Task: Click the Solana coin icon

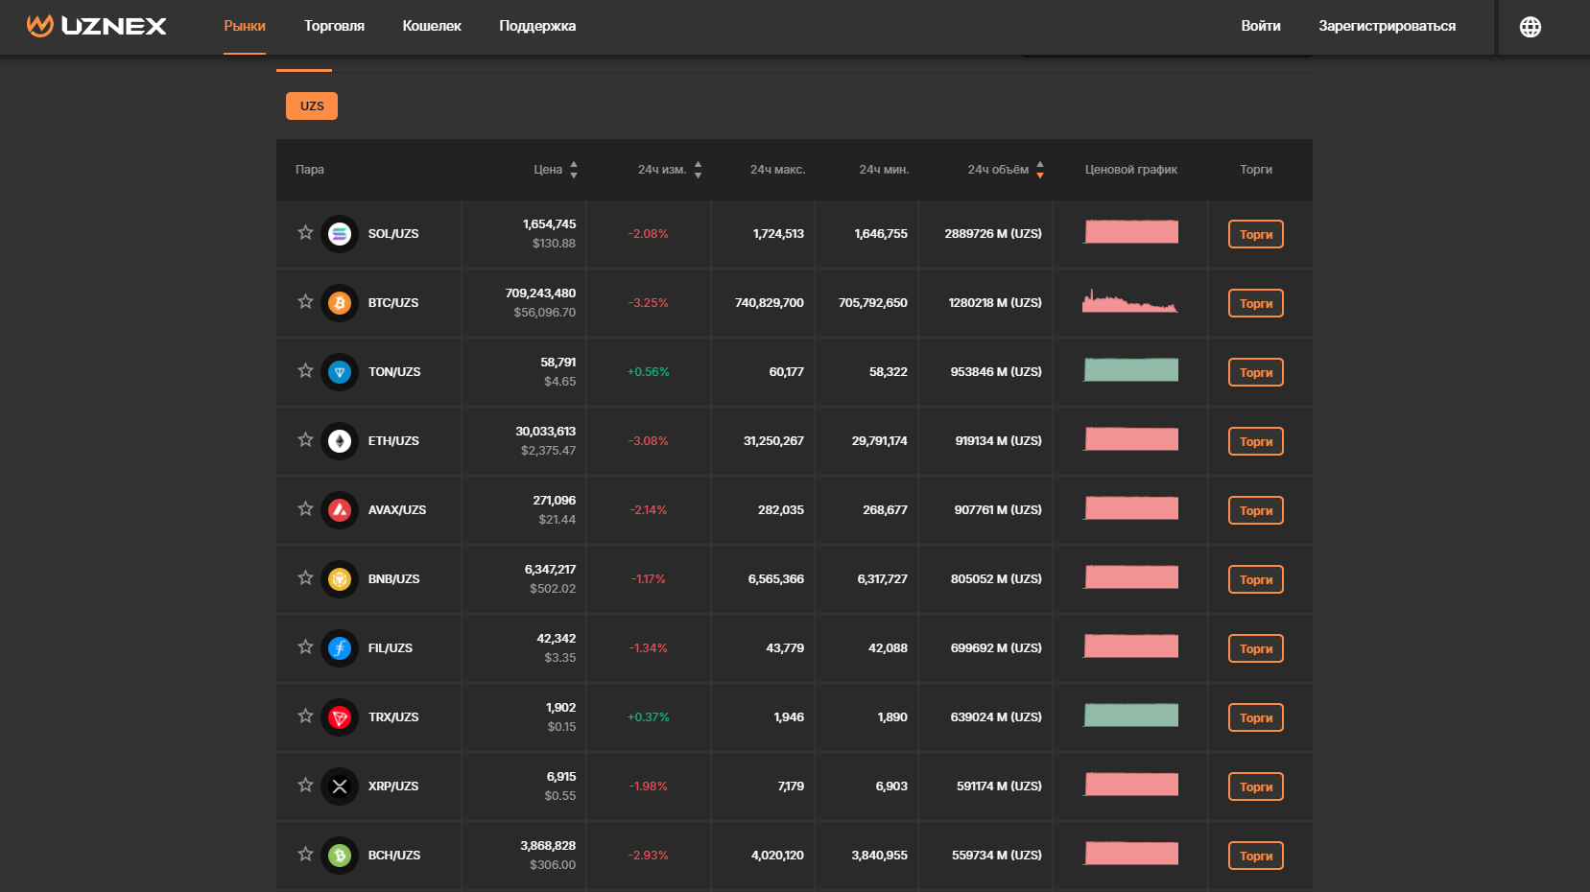Action: pyautogui.click(x=340, y=233)
